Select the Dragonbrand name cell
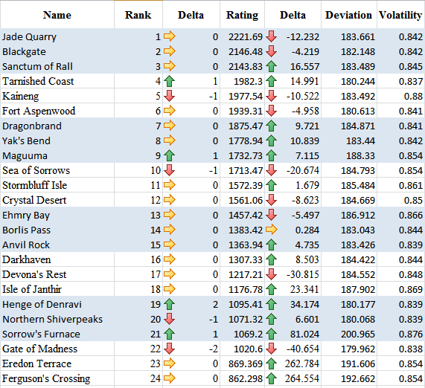This screenshot has width=425, height=388. pyautogui.click(x=57, y=126)
